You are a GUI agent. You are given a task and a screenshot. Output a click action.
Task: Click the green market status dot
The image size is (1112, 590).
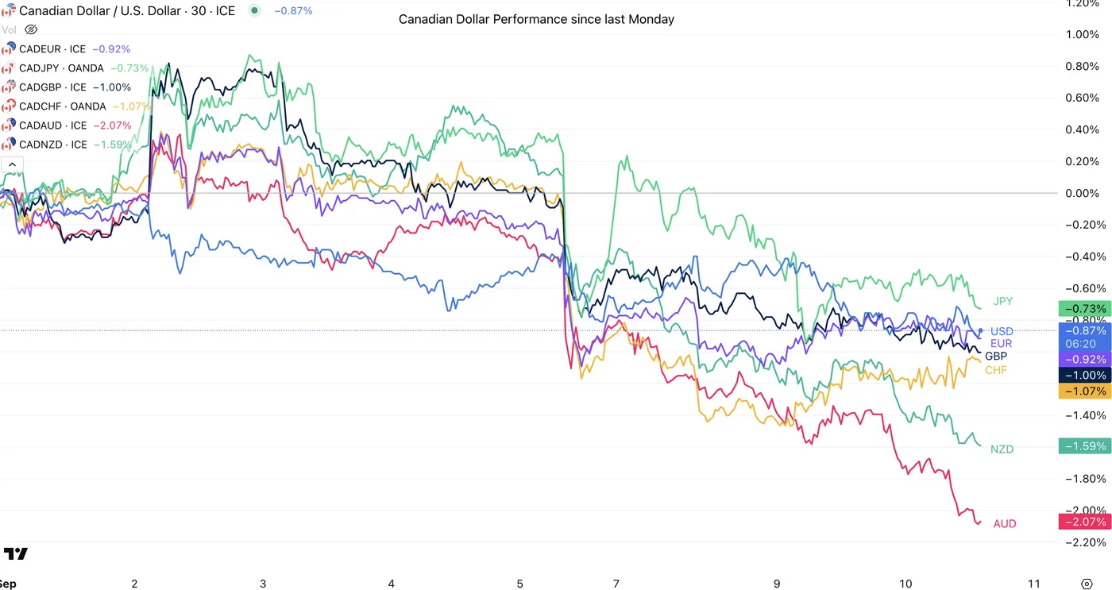(254, 10)
